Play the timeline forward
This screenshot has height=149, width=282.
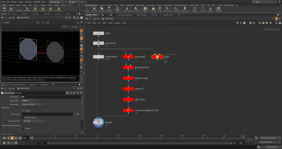pyautogui.click(x=16, y=138)
